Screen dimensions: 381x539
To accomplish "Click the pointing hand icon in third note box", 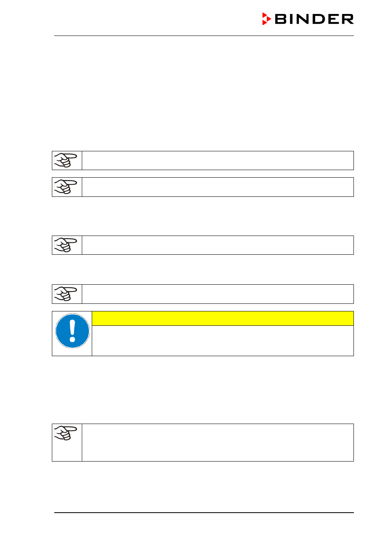I will (65, 245).
